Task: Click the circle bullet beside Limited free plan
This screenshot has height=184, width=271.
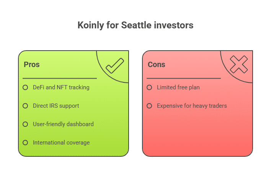Action: pos(149,87)
